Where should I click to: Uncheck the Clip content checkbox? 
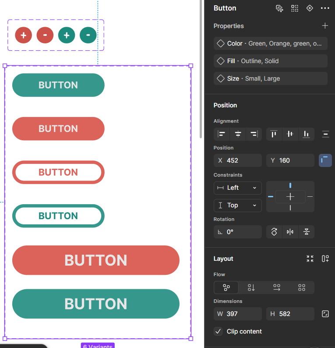pos(218,331)
